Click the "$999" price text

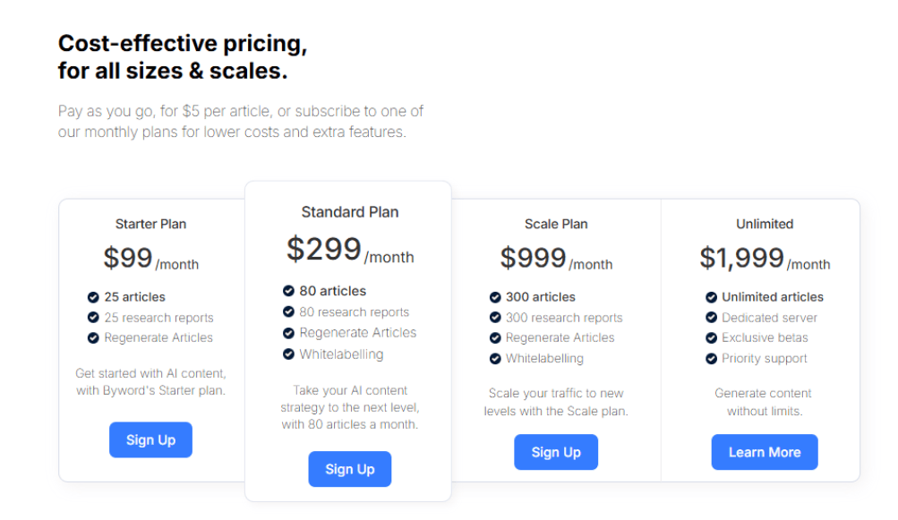coord(534,257)
